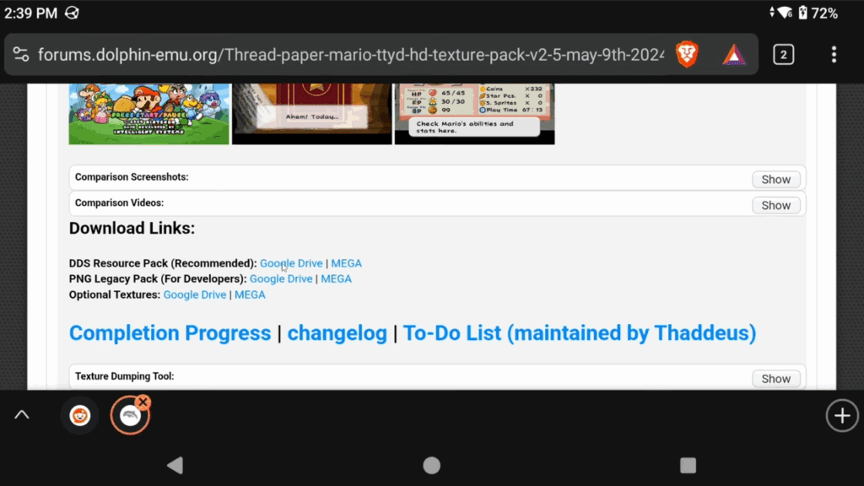Viewport: 864px width, 486px height.
Task: Tap the Wi-Fi status icon
Action: (x=786, y=13)
